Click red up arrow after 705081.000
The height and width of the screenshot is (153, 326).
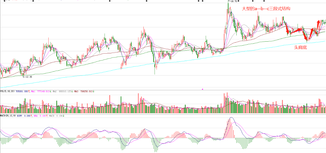29,91
